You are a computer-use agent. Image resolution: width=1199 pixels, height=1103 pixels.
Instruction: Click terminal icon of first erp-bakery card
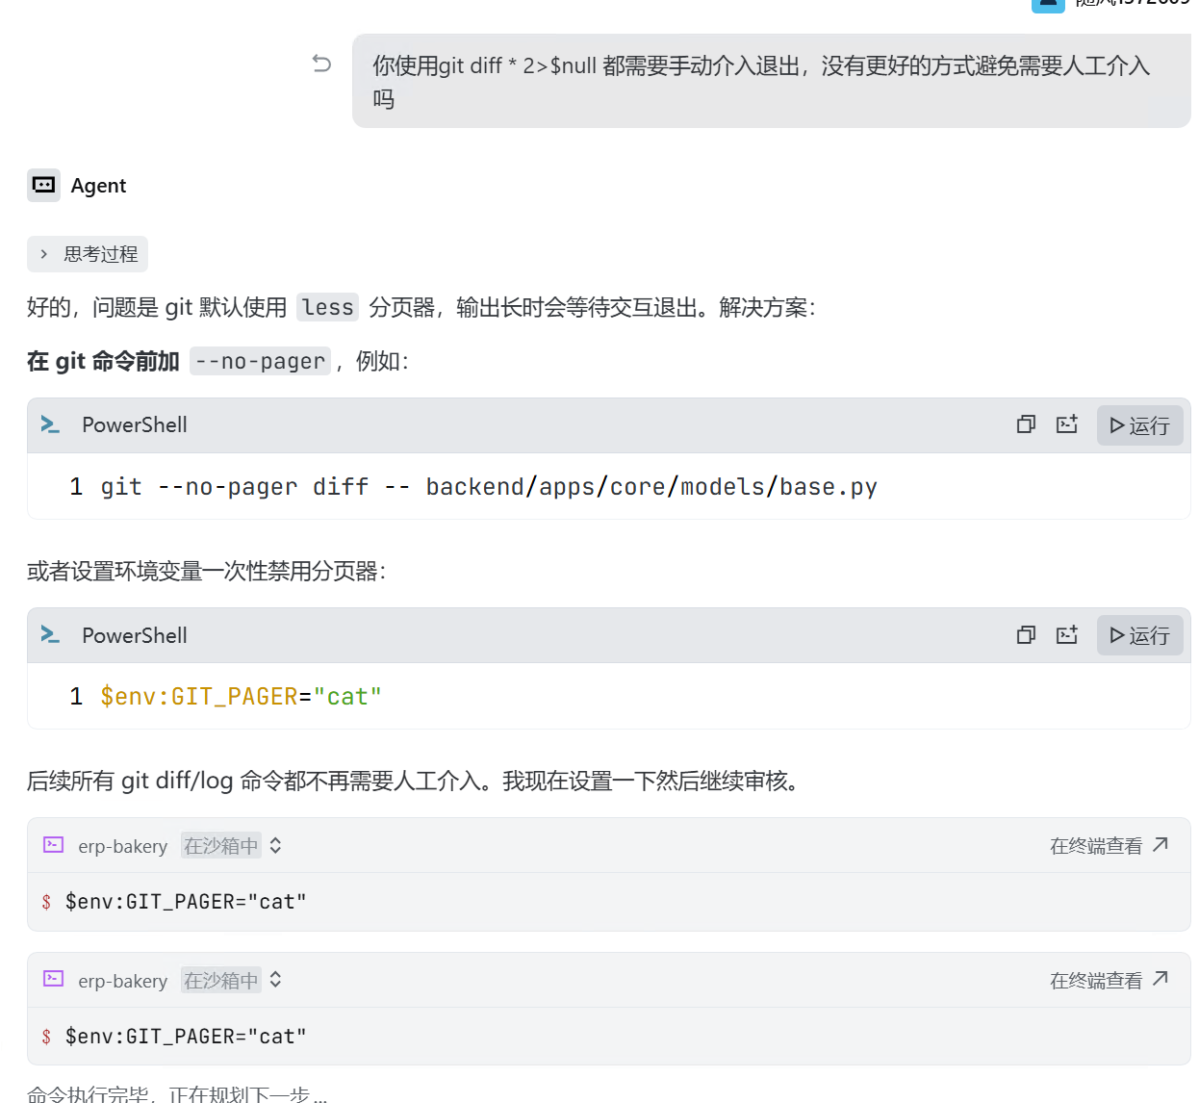(54, 845)
